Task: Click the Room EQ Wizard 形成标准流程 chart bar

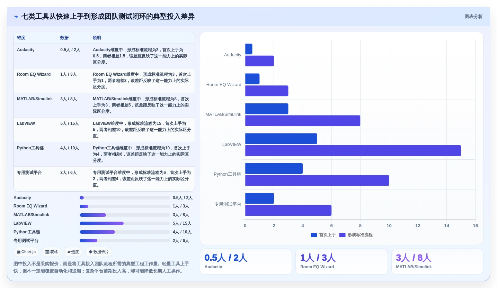Action: coord(267,91)
